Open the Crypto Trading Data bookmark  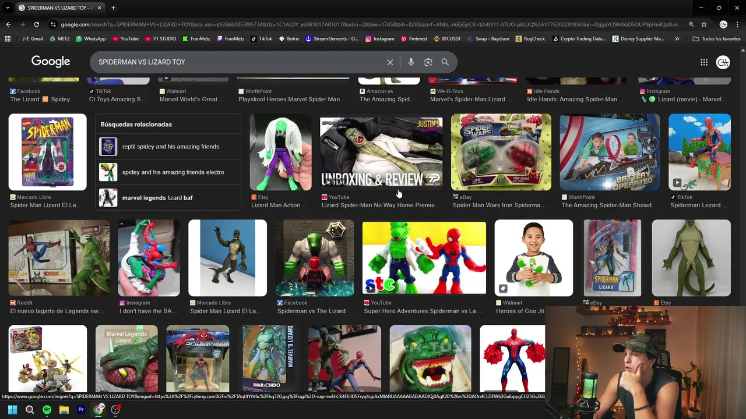[x=579, y=39]
